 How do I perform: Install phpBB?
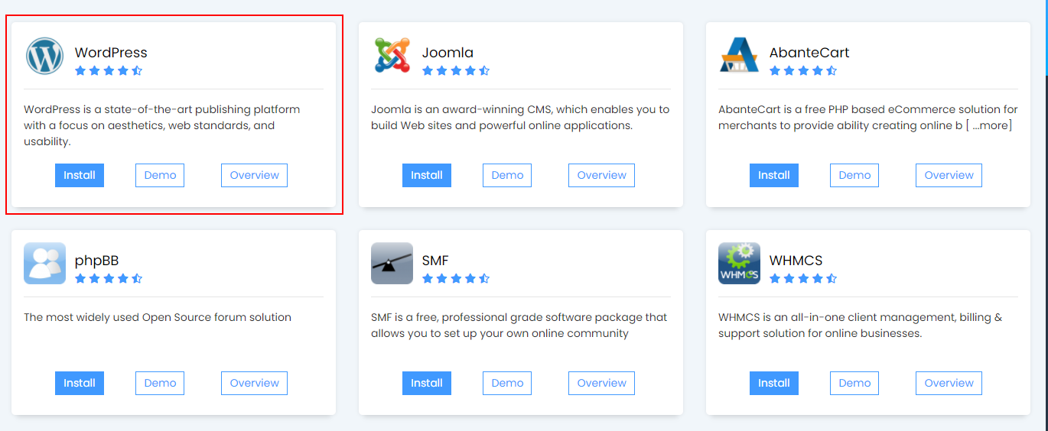coord(80,383)
